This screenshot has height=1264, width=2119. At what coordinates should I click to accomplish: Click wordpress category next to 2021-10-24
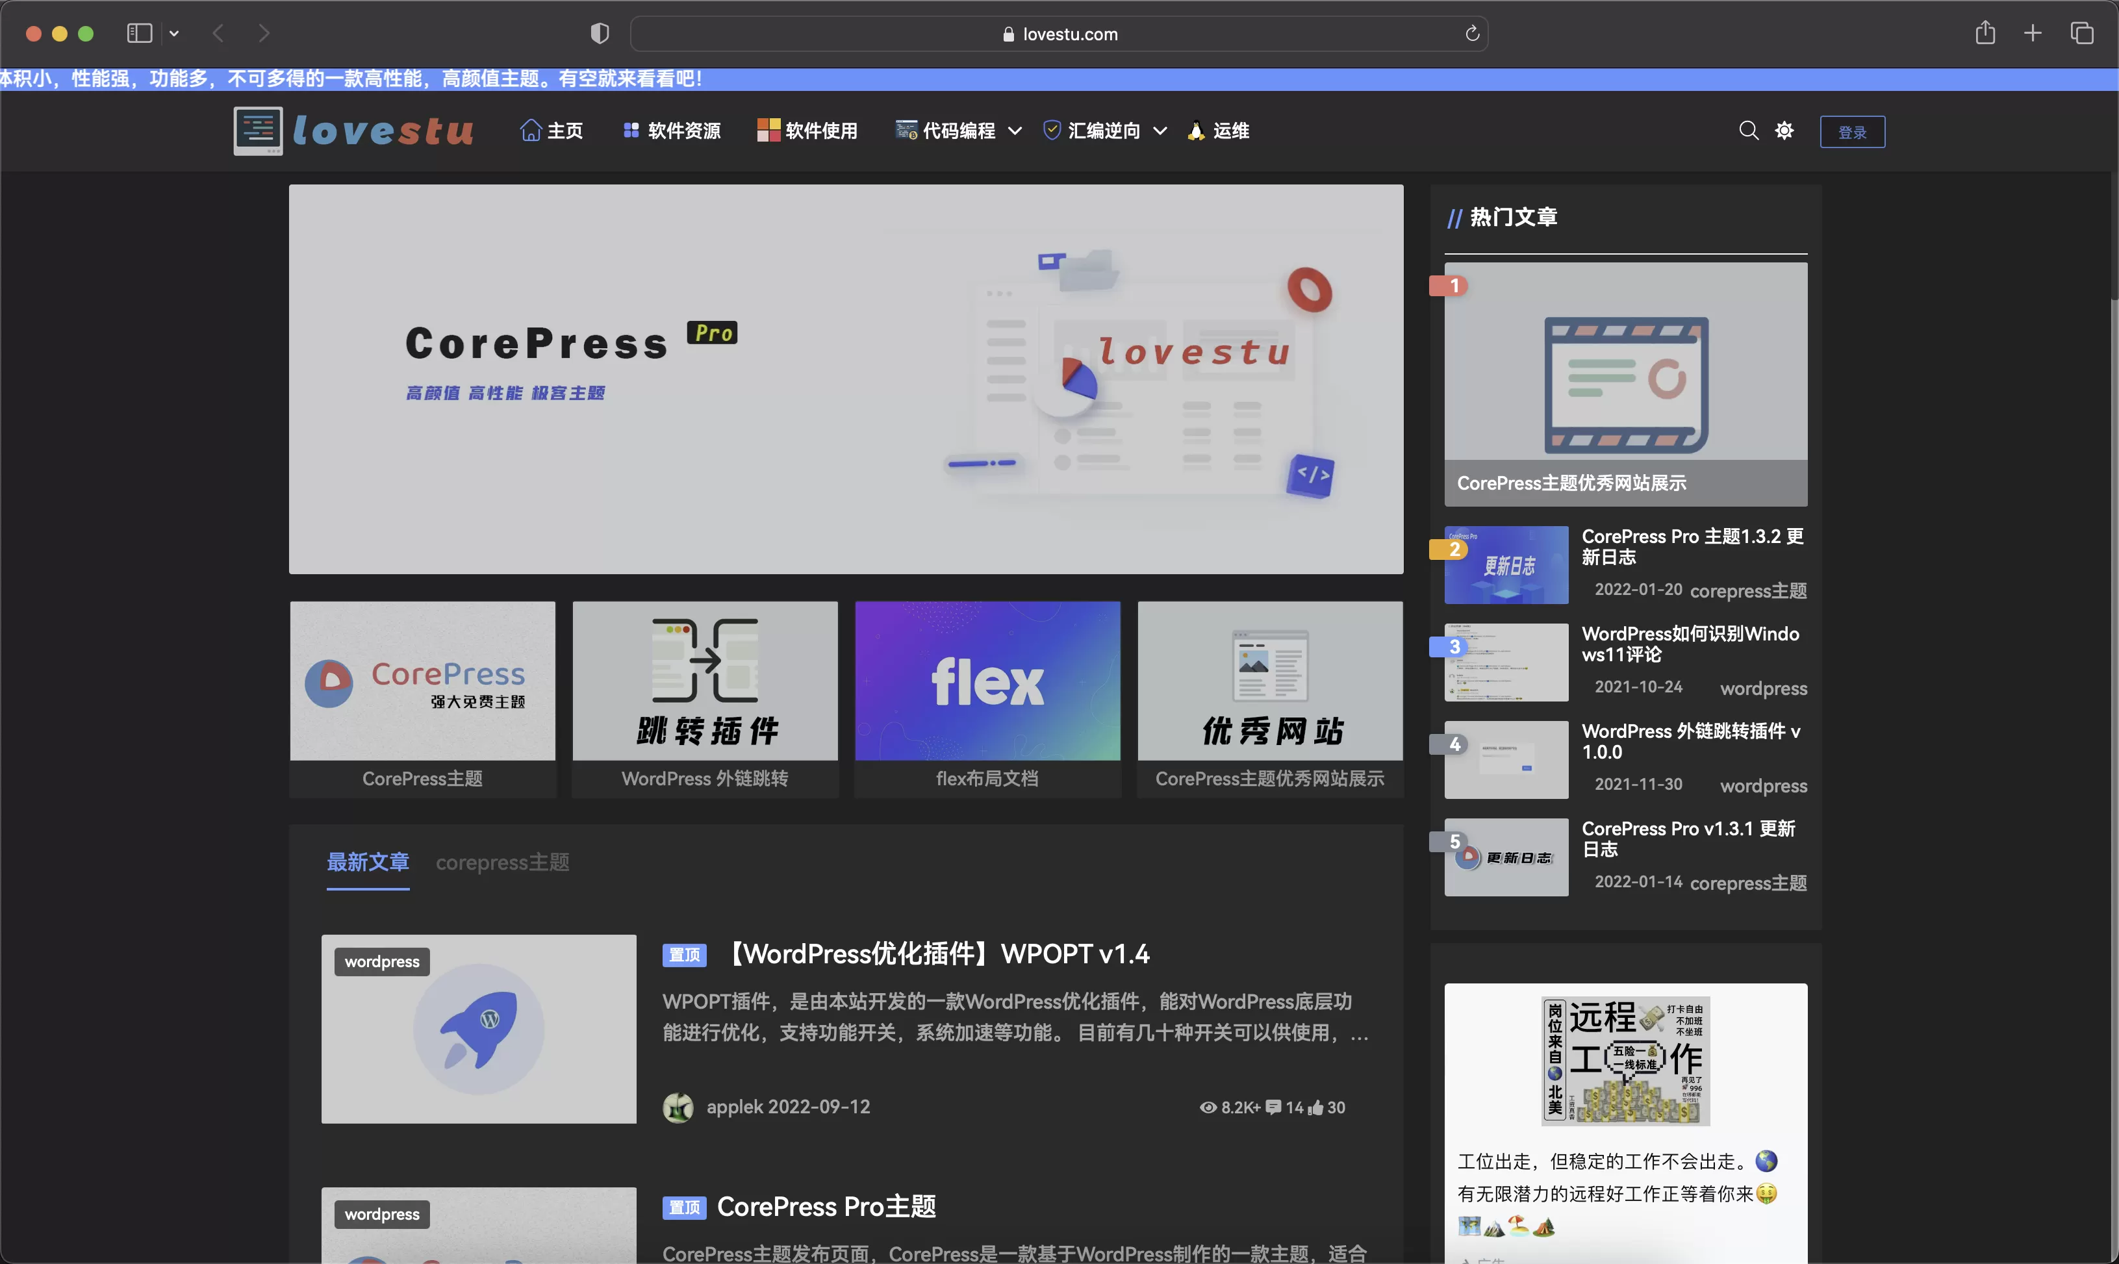click(1763, 689)
